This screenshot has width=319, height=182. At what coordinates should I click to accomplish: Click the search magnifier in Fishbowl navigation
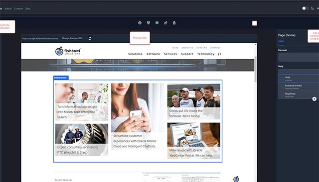[x=219, y=54]
